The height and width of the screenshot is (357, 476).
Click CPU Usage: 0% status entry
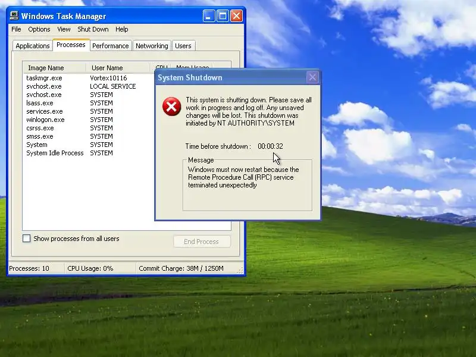tap(90, 268)
